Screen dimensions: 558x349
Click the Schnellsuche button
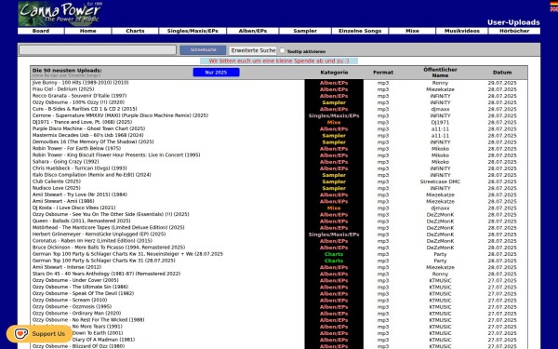pos(203,50)
